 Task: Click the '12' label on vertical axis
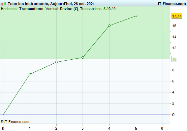click(x=174, y=48)
